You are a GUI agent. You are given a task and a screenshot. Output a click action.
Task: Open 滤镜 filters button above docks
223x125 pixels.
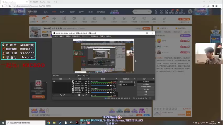click(x=86, y=76)
